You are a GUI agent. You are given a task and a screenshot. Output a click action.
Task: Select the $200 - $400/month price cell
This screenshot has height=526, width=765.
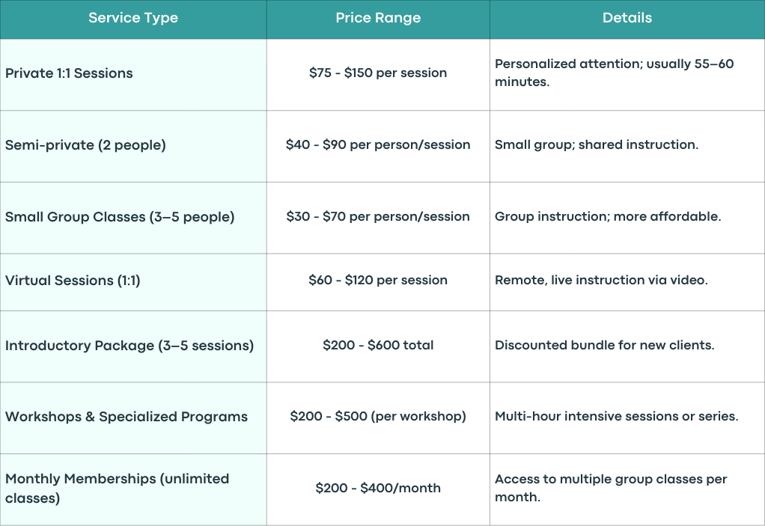pyautogui.click(x=378, y=489)
